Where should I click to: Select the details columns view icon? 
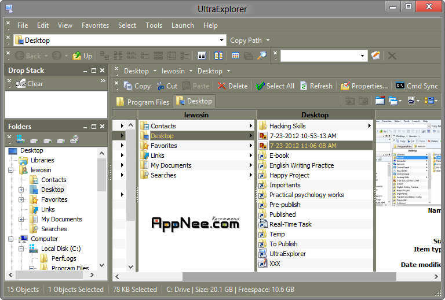[x=202, y=55]
